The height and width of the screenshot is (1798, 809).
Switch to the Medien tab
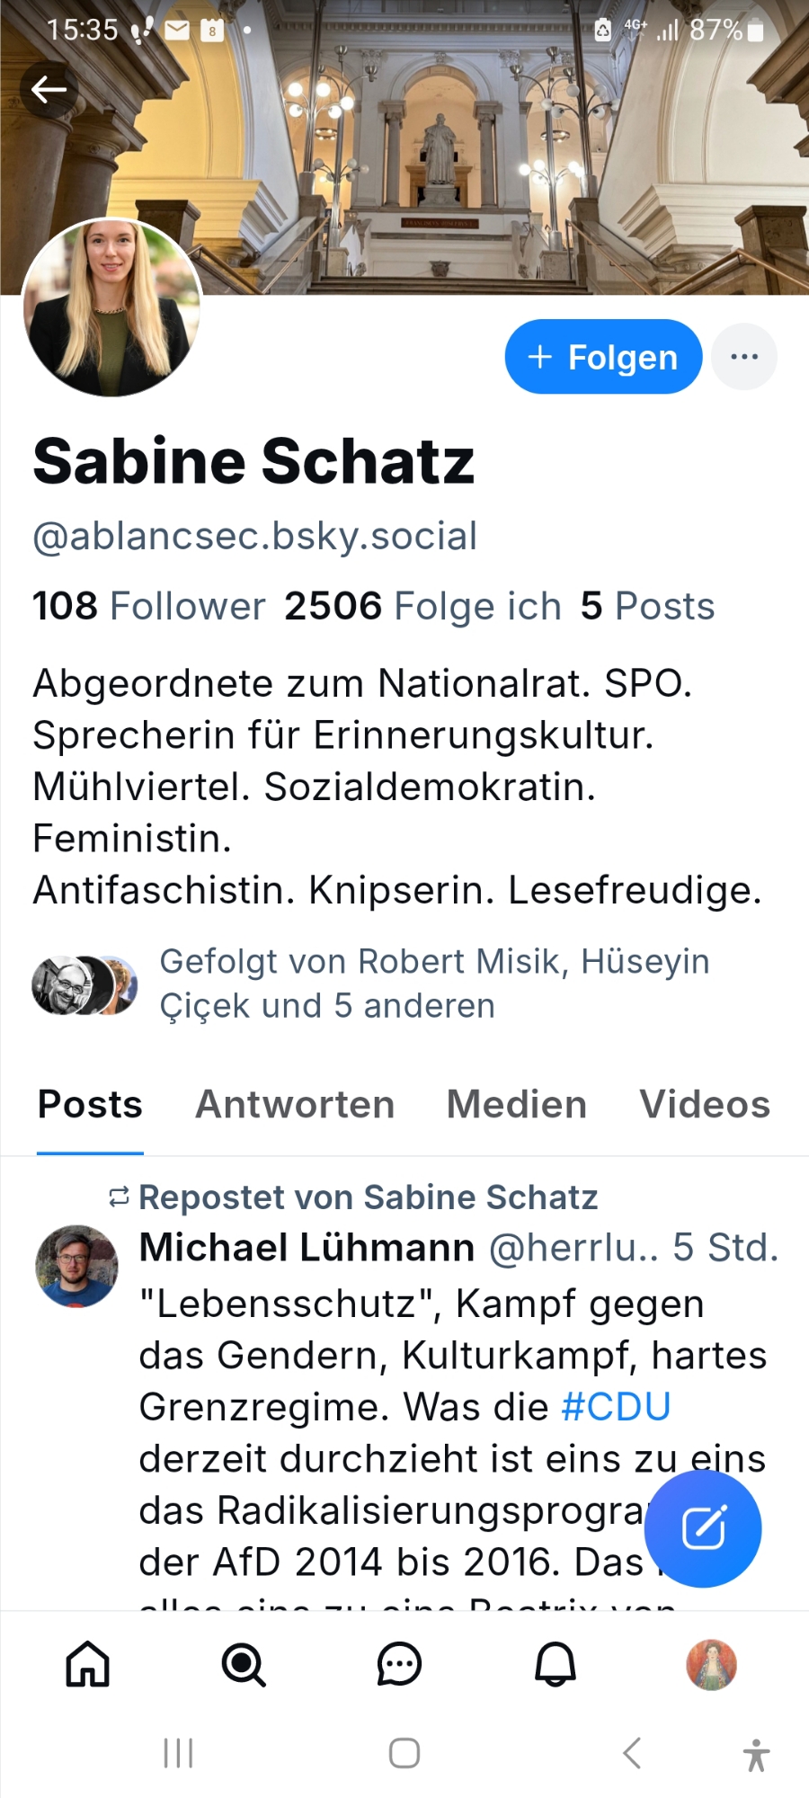[x=517, y=1104]
